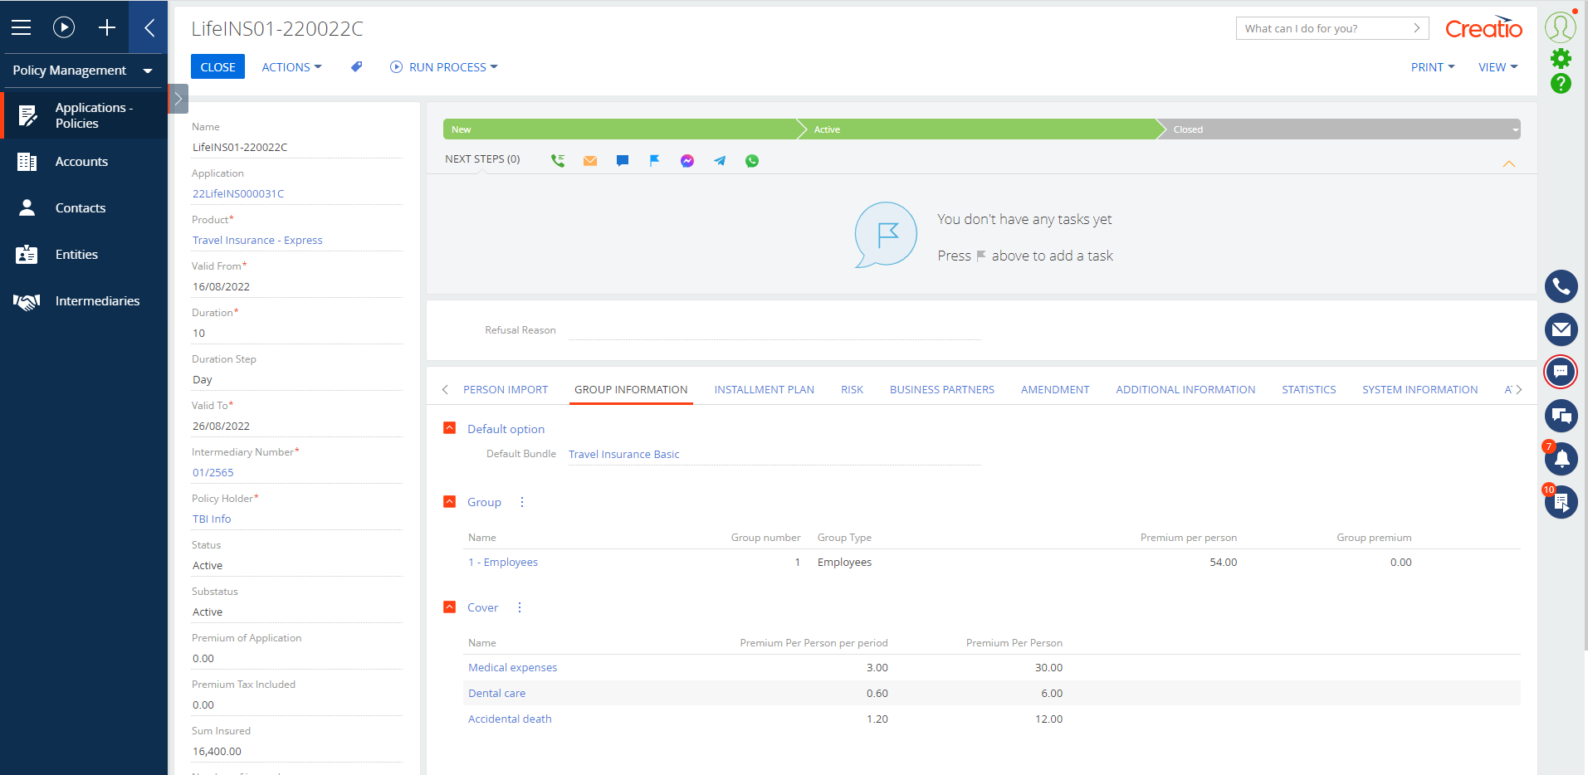1588x775 pixels.
Task: Send a WhatsApp message via the green icon
Action: click(x=752, y=160)
